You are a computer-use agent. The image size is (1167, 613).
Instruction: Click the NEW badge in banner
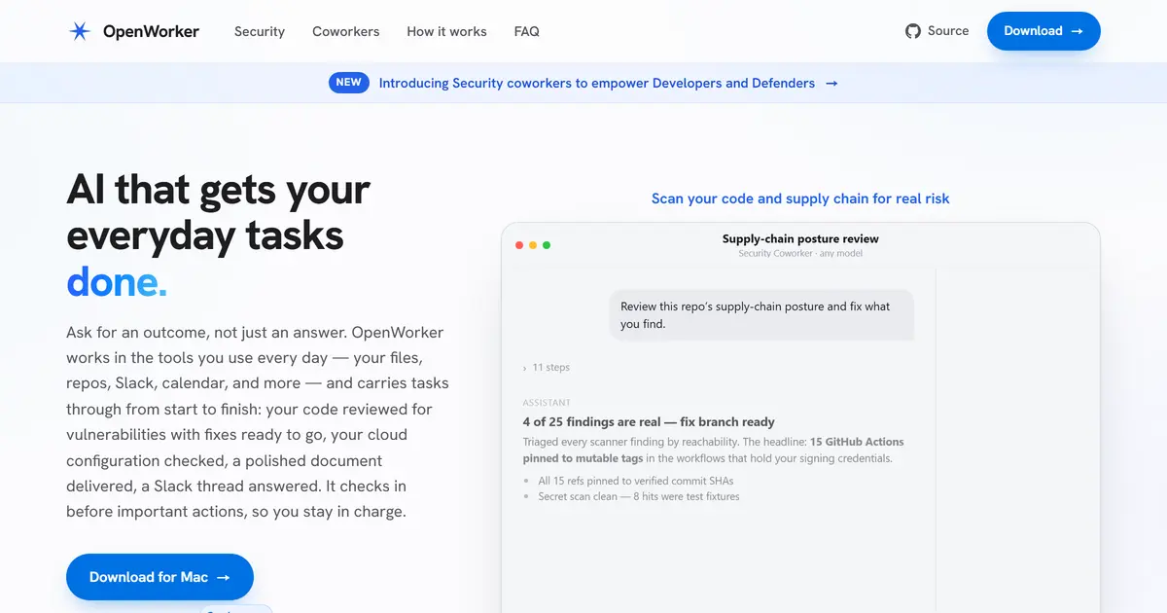349,83
